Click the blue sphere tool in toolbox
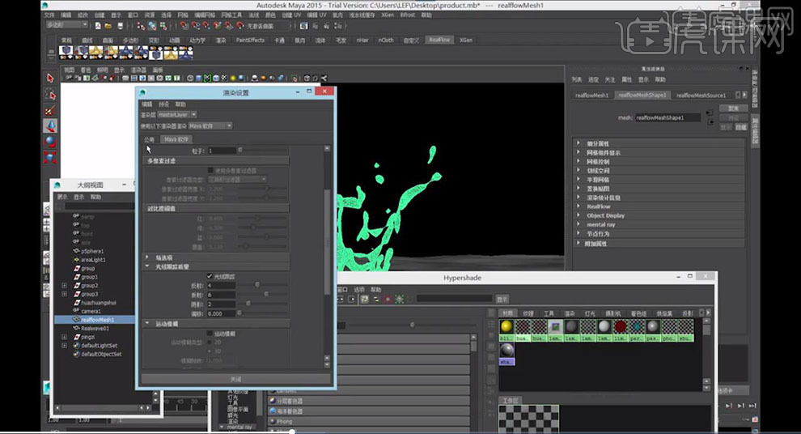Viewport: 801px width, 434px height. coord(50,142)
